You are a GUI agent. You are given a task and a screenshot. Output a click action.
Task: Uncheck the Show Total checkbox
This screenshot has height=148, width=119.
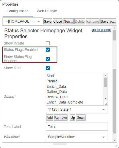pos(48,68)
